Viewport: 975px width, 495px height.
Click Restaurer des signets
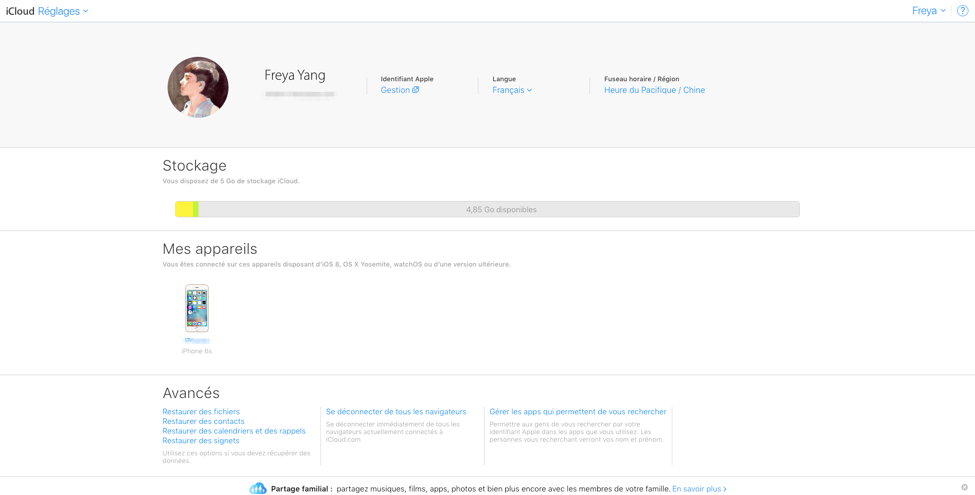click(x=201, y=441)
